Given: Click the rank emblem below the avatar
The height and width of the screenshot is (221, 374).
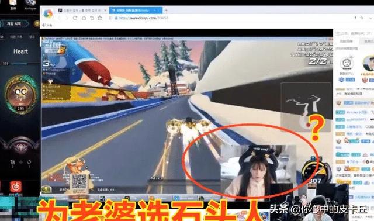Looking at the screenshot, I should tap(21, 145).
